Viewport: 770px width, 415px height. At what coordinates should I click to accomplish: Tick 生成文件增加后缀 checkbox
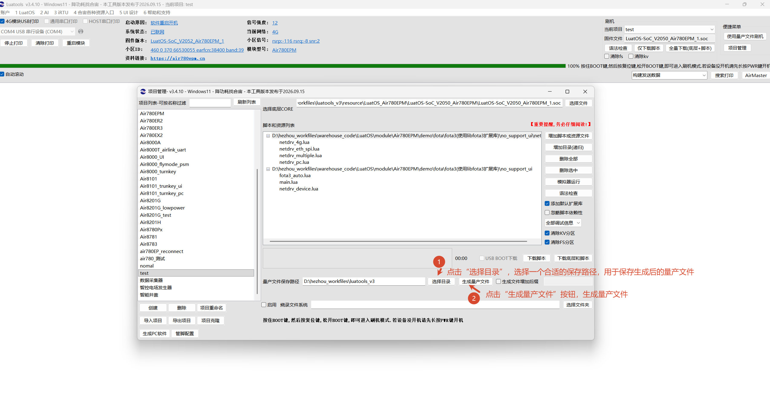(x=498, y=281)
